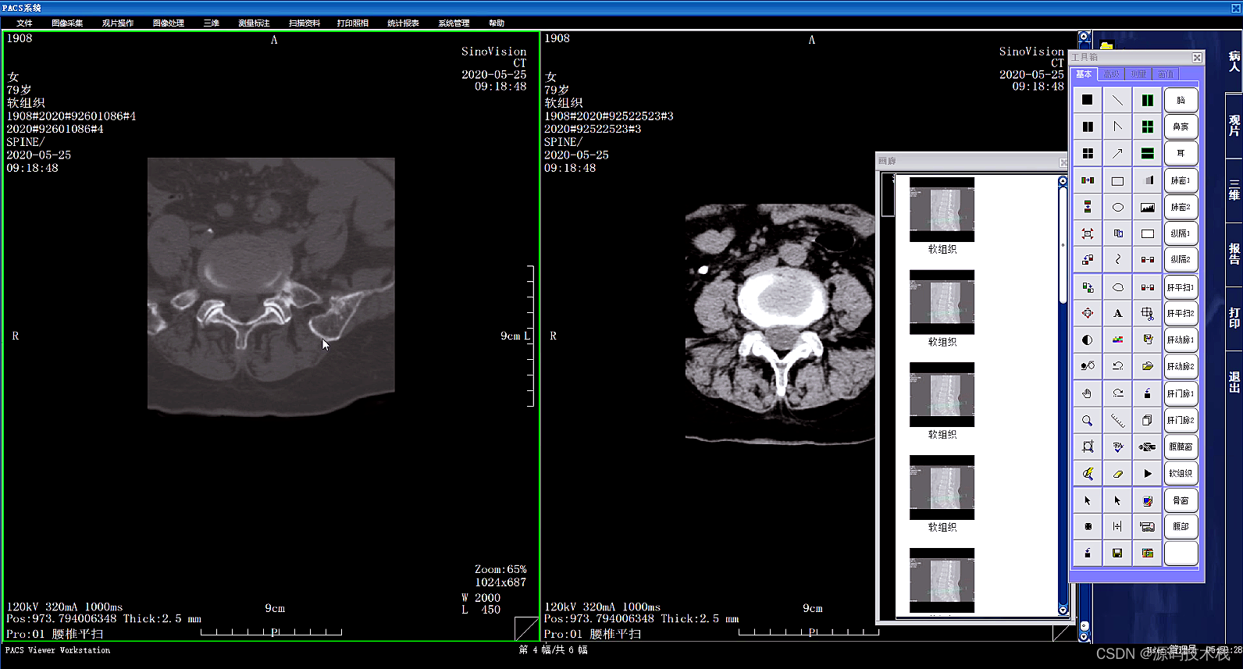Click the 退出 exit side tab

(x=1234, y=382)
